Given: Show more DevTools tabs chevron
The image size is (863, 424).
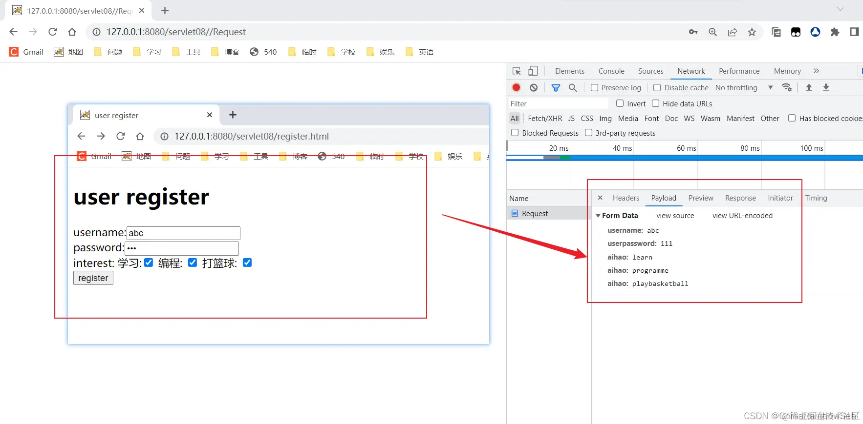Looking at the screenshot, I should pyautogui.click(x=816, y=71).
